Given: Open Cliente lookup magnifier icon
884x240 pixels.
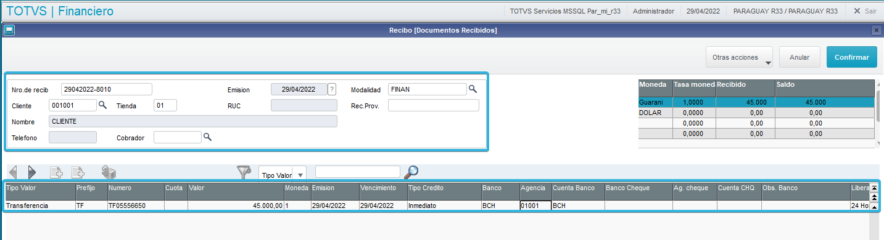Looking at the screenshot, I should click(x=103, y=105).
